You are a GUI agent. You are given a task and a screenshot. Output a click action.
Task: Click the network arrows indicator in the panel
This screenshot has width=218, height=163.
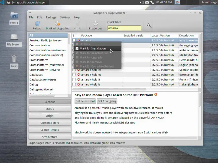point(152,2)
